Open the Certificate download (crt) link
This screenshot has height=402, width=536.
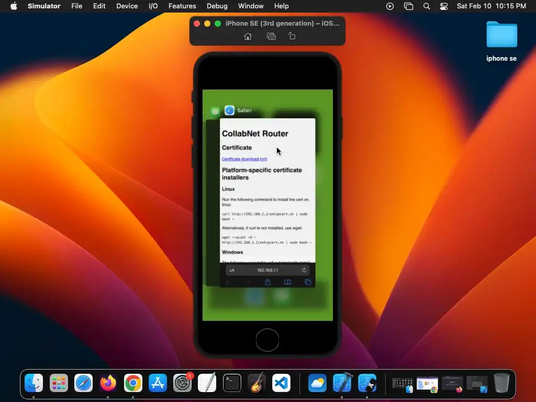click(x=244, y=159)
